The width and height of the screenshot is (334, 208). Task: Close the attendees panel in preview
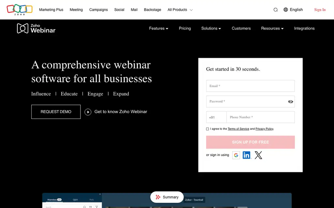tap(100, 194)
